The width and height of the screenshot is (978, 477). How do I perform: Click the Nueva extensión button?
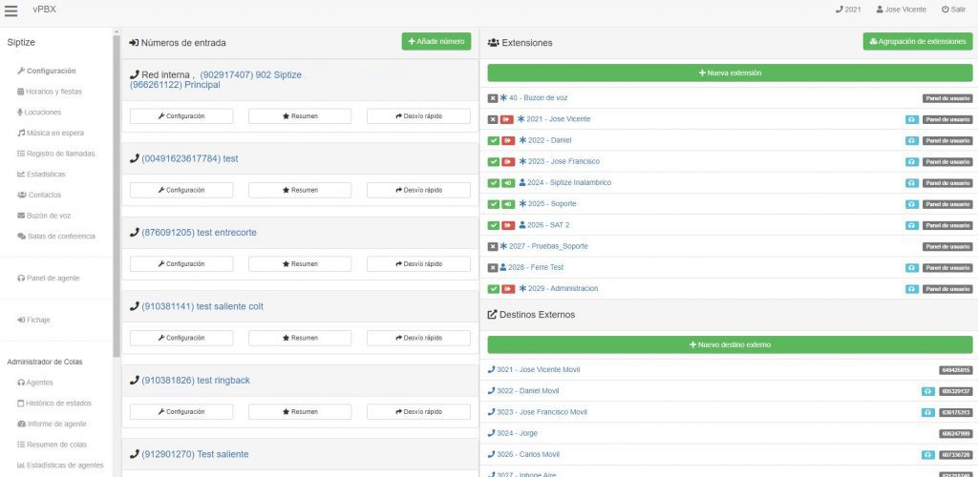730,73
